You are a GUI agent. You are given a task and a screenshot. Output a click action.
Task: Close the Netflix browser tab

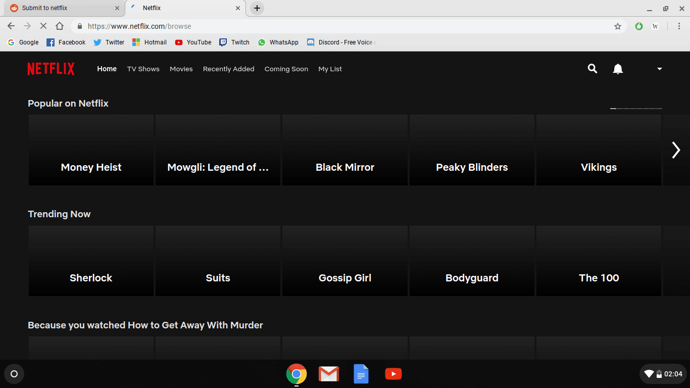tap(238, 8)
